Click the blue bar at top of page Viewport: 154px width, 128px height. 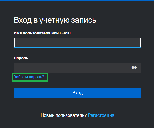tap(77, 1)
